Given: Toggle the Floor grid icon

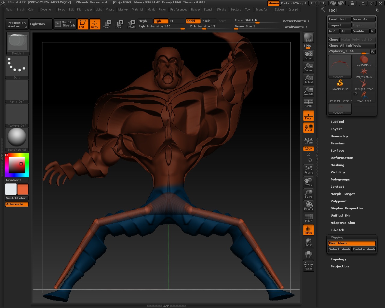Looking at the screenshot, I should [x=308, y=115].
